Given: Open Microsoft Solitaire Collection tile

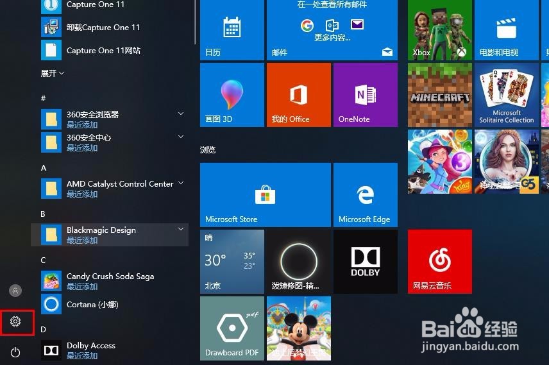Looking at the screenshot, I should pyautogui.click(x=506, y=95).
